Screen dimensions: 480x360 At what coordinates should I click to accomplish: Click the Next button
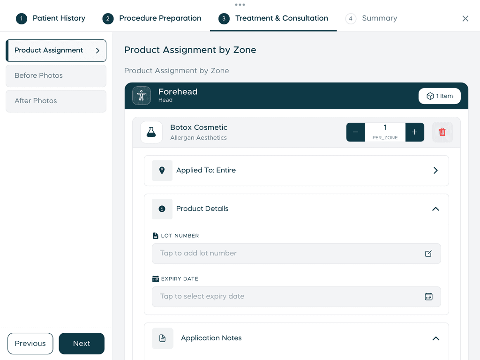point(82,344)
